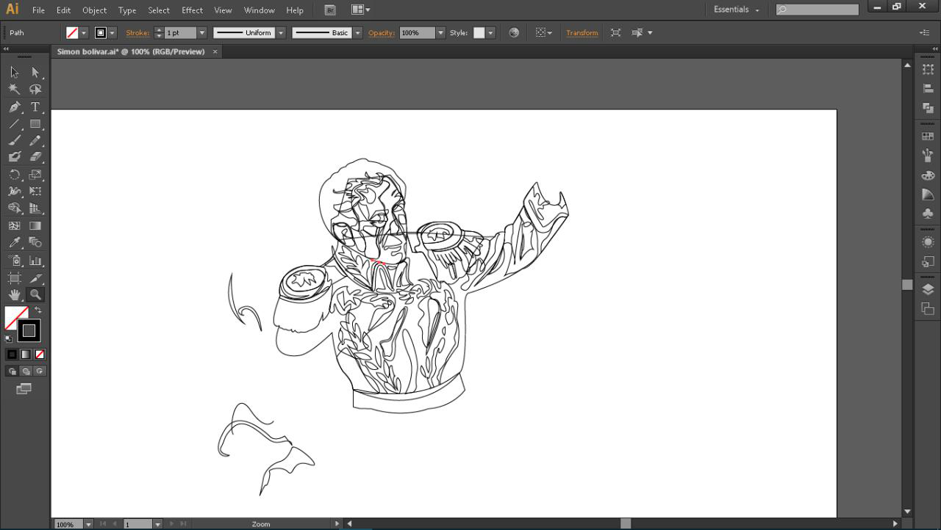Screen dimensions: 941x530
Task: Click the active Zoom tool
Action: [35, 295]
